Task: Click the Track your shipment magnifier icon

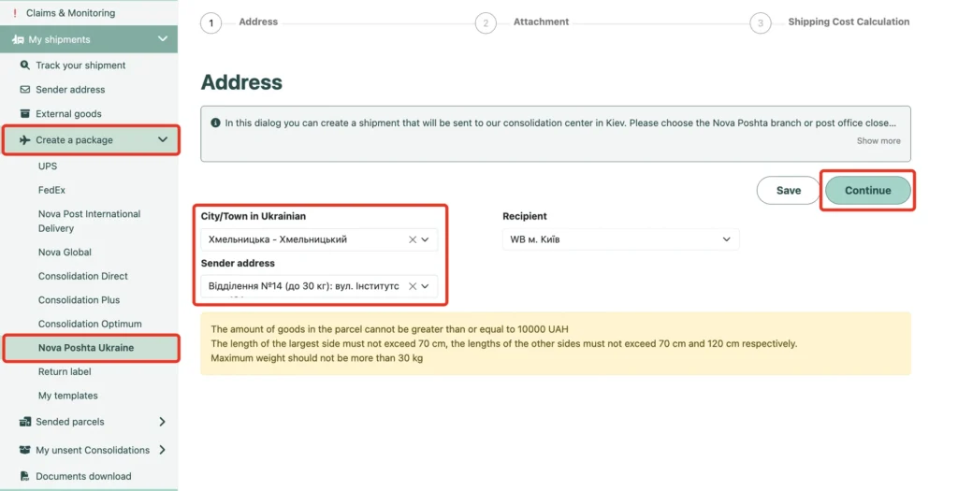Action: pyautogui.click(x=25, y=65)
